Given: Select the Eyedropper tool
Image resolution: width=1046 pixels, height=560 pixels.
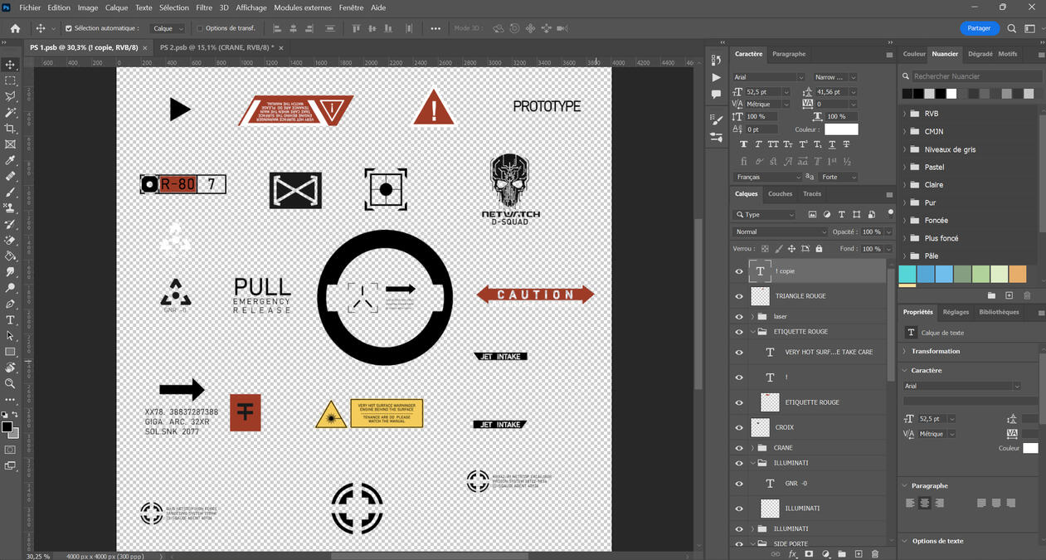Looking at the screenshot, I should [11, 158].
